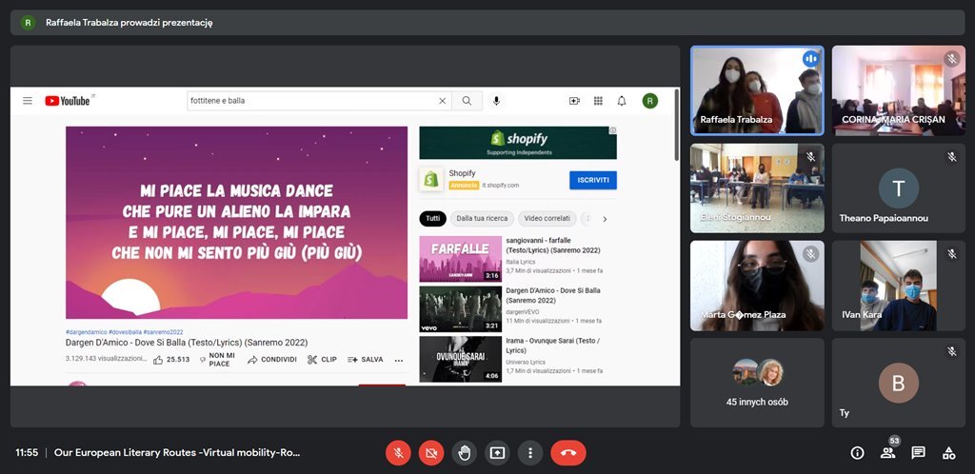Open meeting details info icon
This screenshot has width=975, height=474.
(858, 453)
